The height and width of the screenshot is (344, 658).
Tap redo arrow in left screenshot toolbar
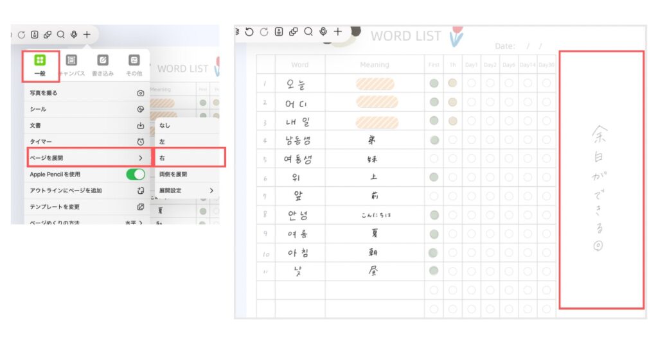point(21,35)
